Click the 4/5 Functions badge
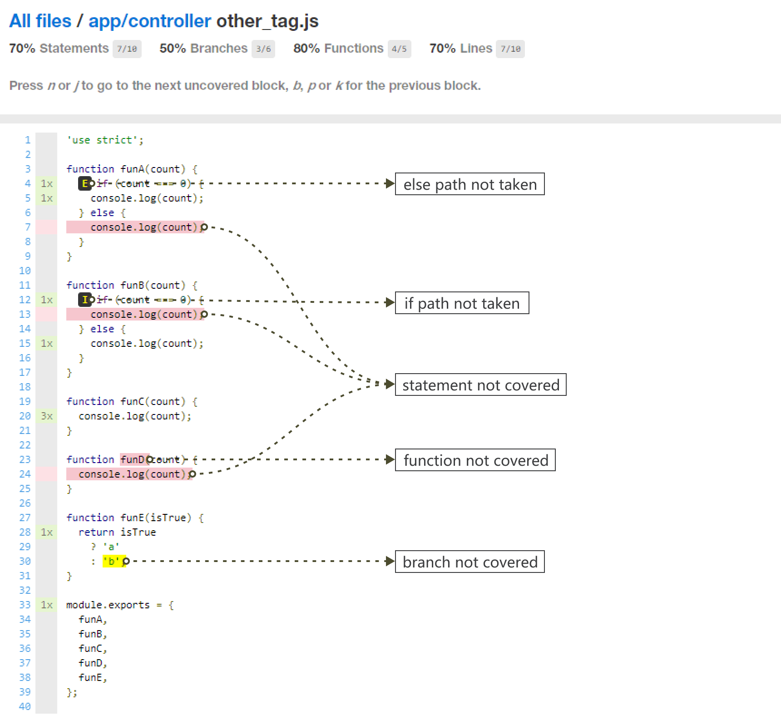 (x=399, y=49)
